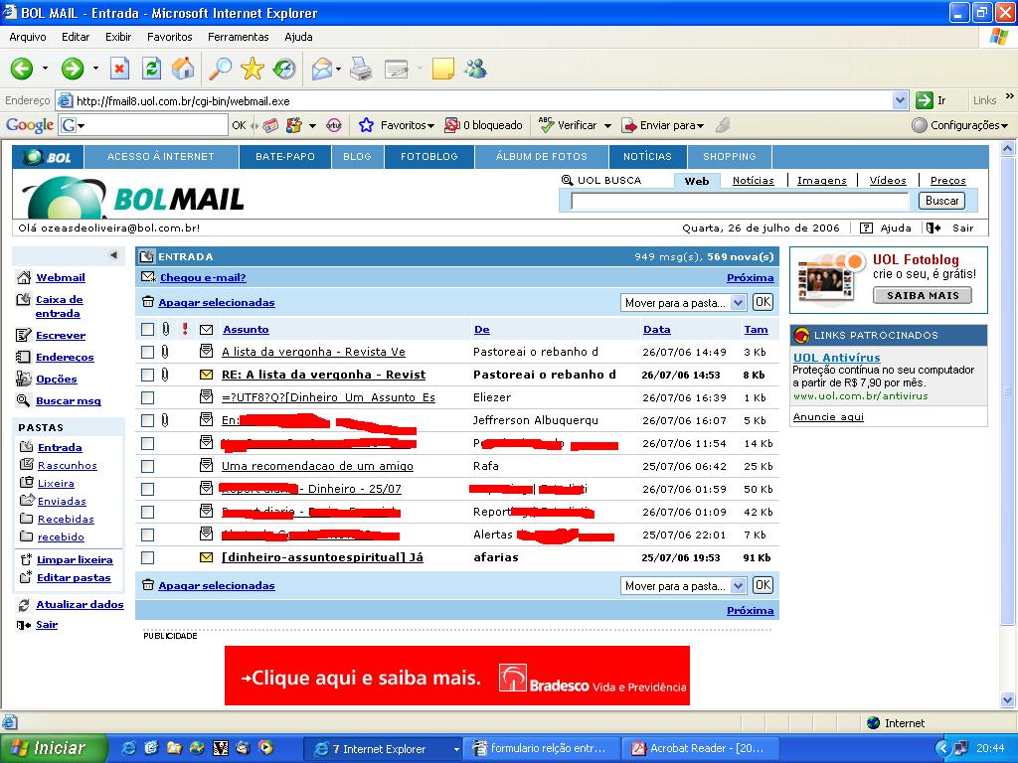Click the SAIBA MAIS button in Fotoblog ad

923,295
